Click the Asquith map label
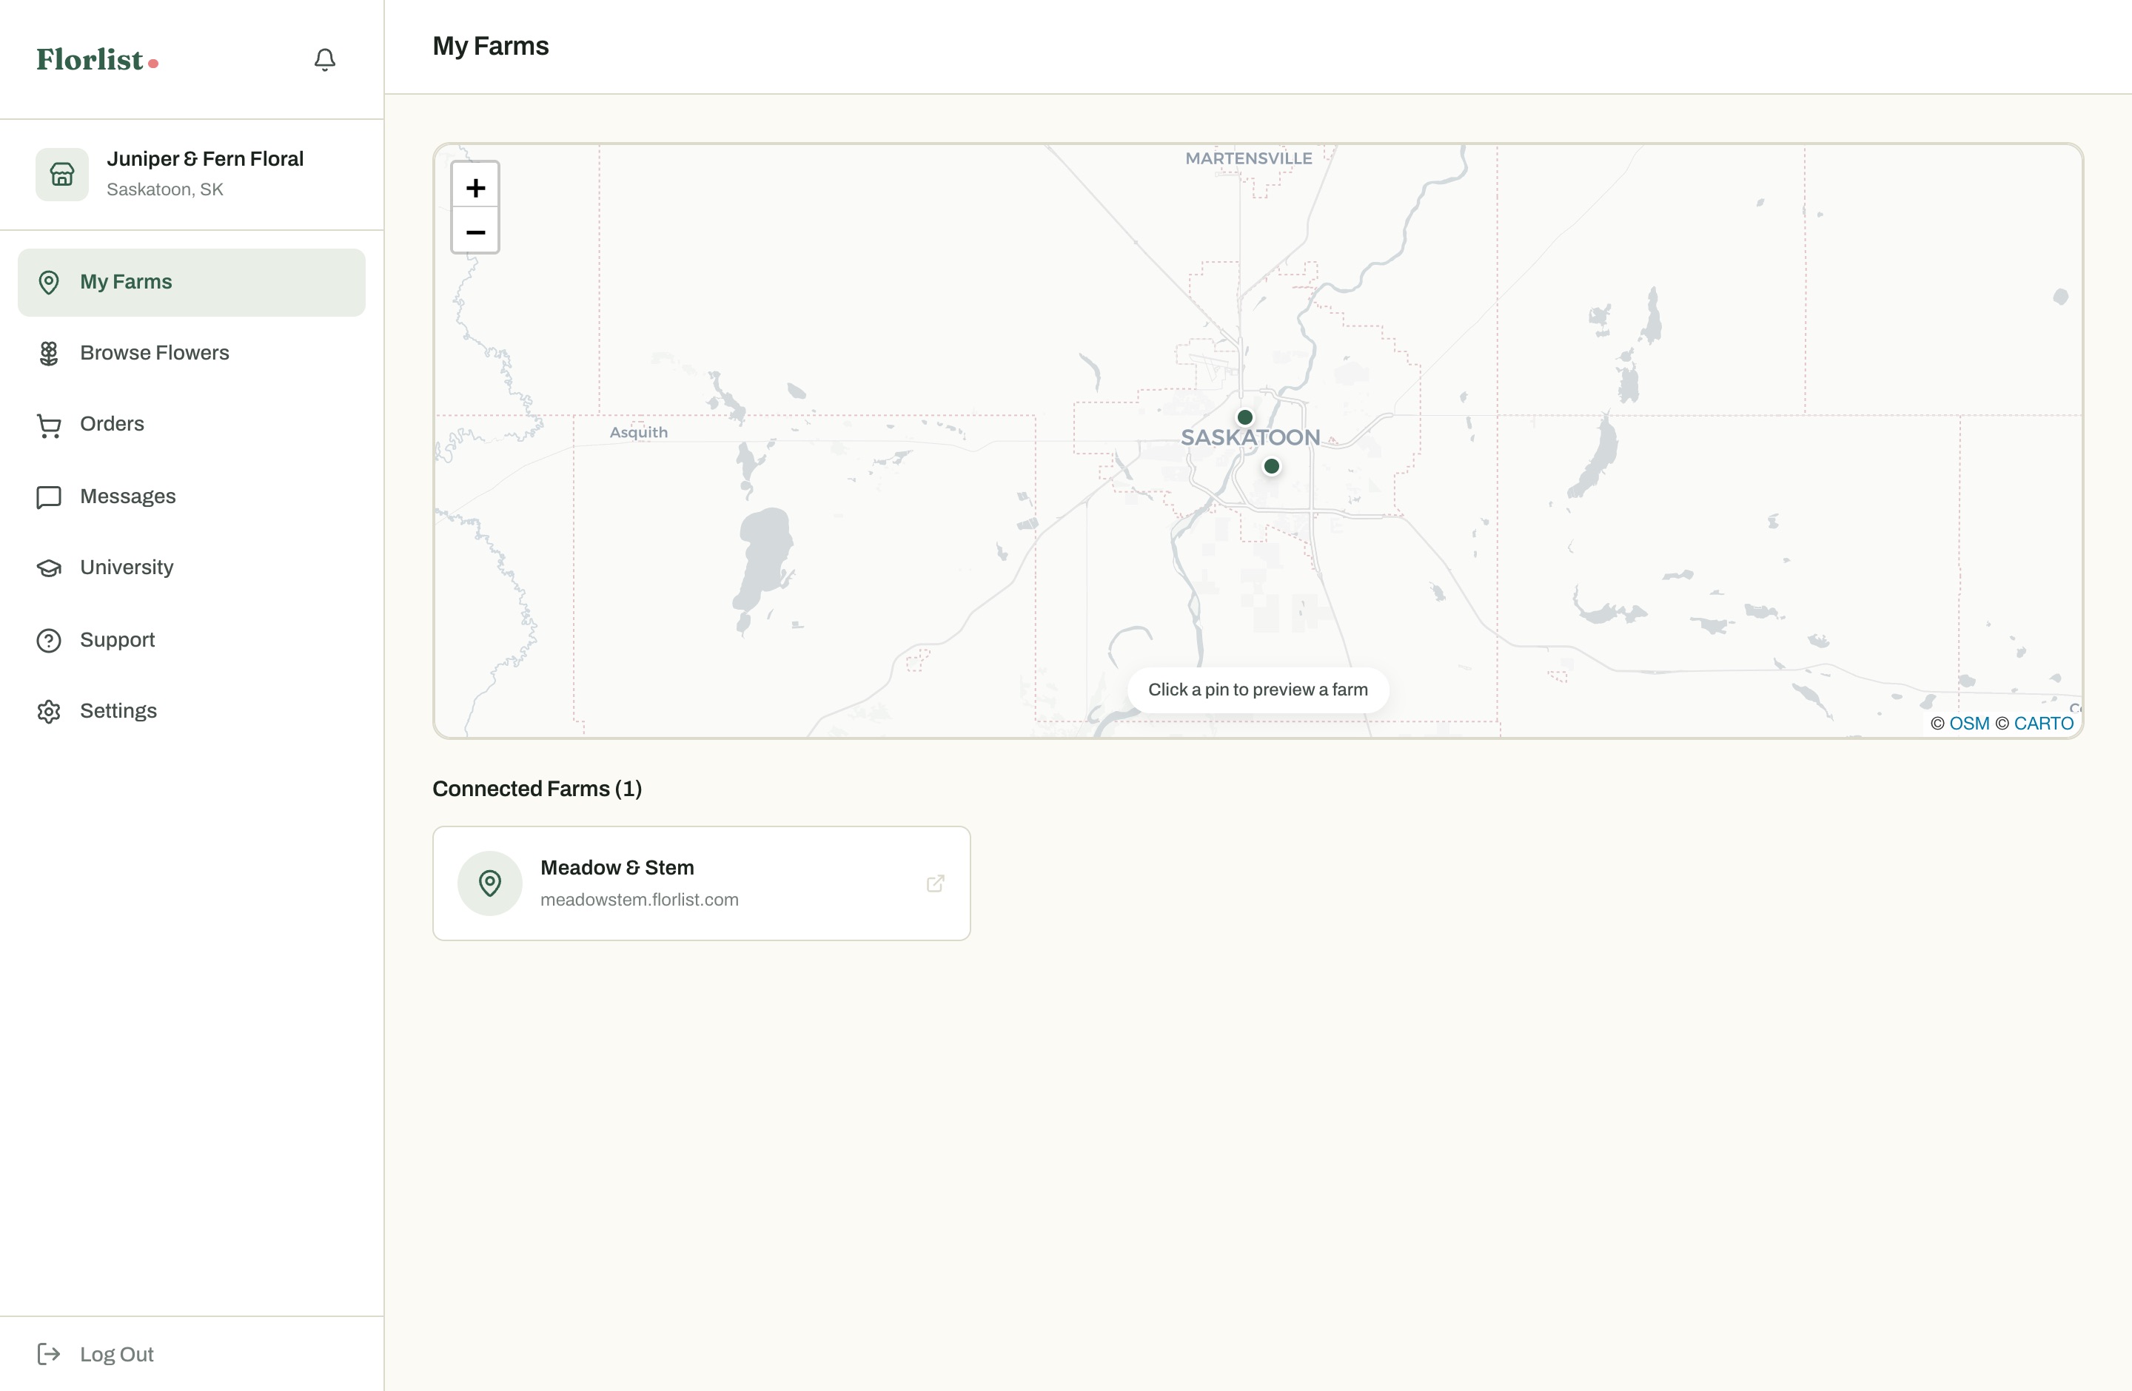Screen dimensions: 2132x1391 [x=638, y=432]
